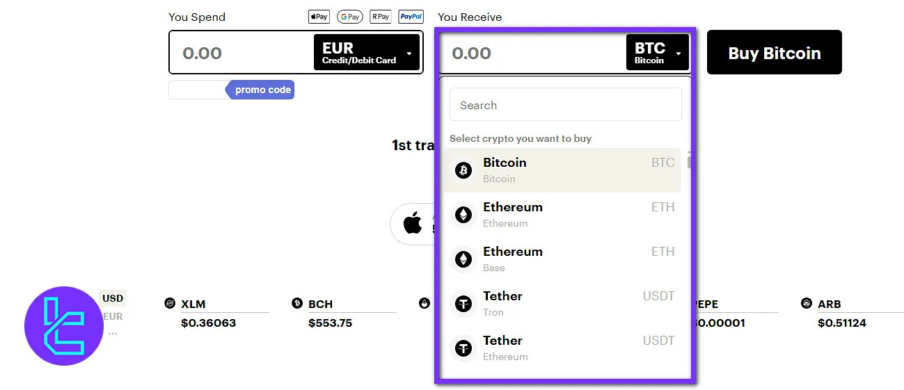Viewport: 904px width, 390px height.
Task: Focus the crypto Search field
Action: point(565,105)
